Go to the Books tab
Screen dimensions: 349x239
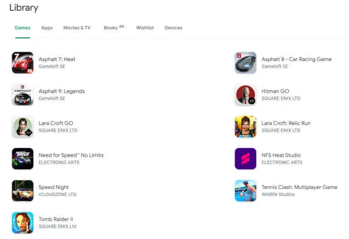[x=110, y=28]
